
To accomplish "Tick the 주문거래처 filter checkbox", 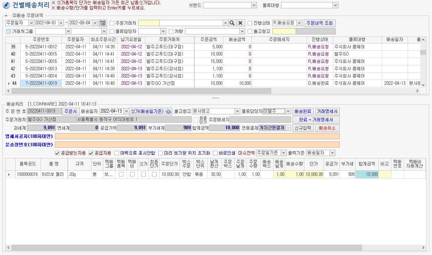I will (x=112, y=23).
